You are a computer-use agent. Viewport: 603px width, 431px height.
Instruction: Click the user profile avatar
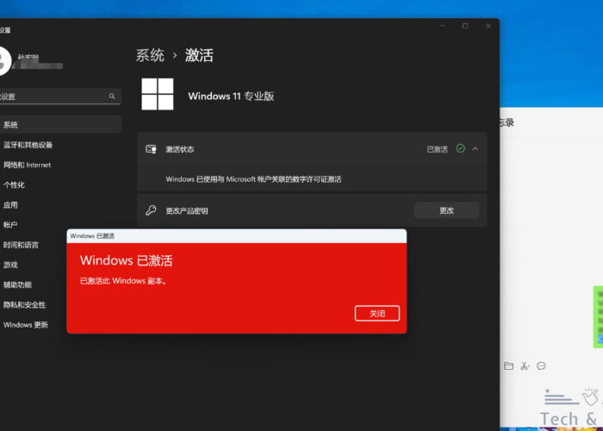click(3, 61)
